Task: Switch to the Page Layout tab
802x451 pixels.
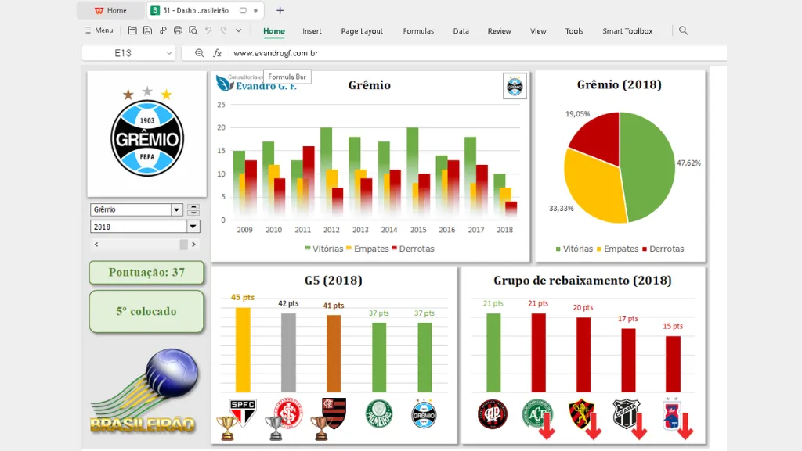Action: [362, 31]
